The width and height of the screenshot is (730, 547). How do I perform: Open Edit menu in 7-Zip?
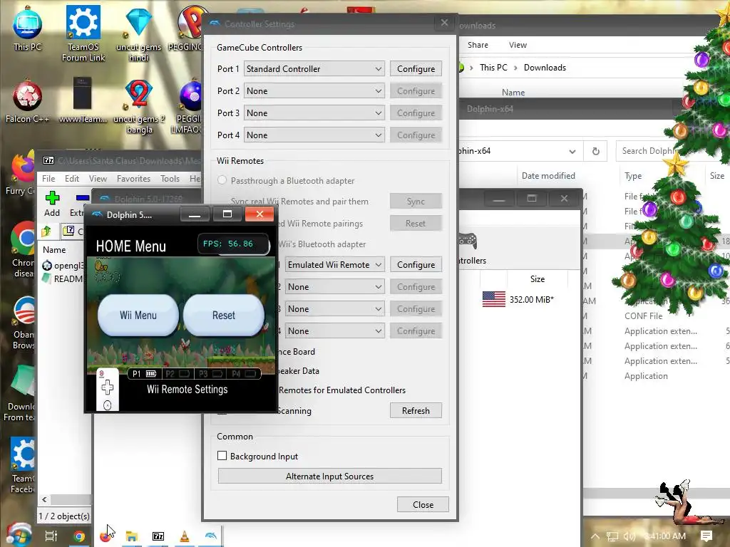click(x=72, y=179)
